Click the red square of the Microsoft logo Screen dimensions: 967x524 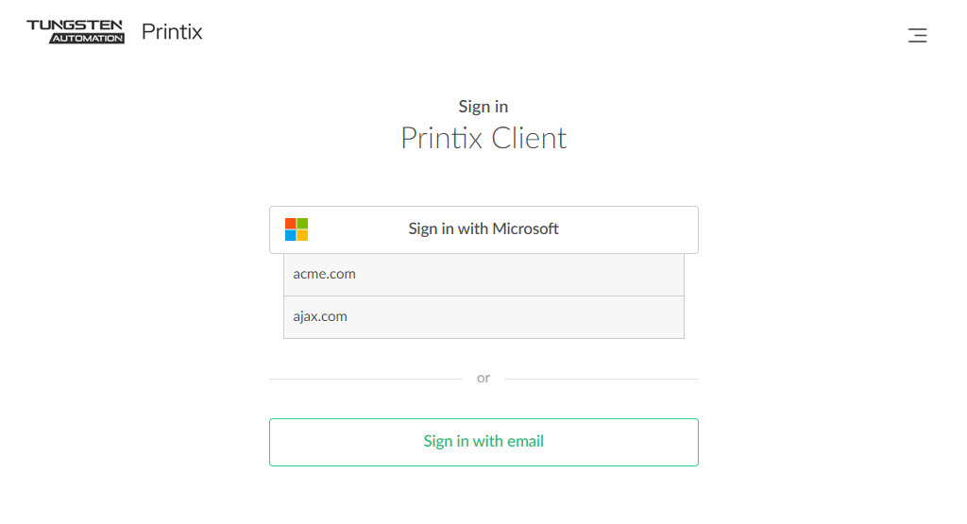pyautogui.click(x=291, y=224)
